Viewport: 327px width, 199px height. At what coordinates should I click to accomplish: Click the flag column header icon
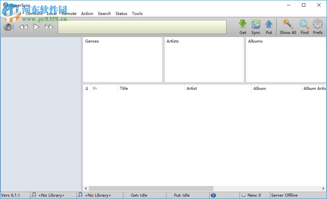pos(95,89)
